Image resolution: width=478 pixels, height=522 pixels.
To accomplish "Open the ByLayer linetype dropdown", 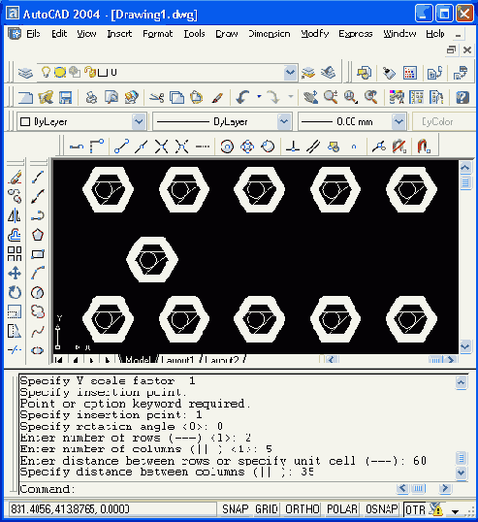I will (284, 122).
